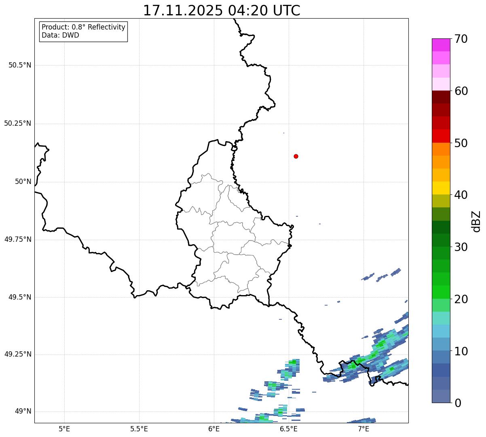Click the red station marker dot

click(296, 156)
